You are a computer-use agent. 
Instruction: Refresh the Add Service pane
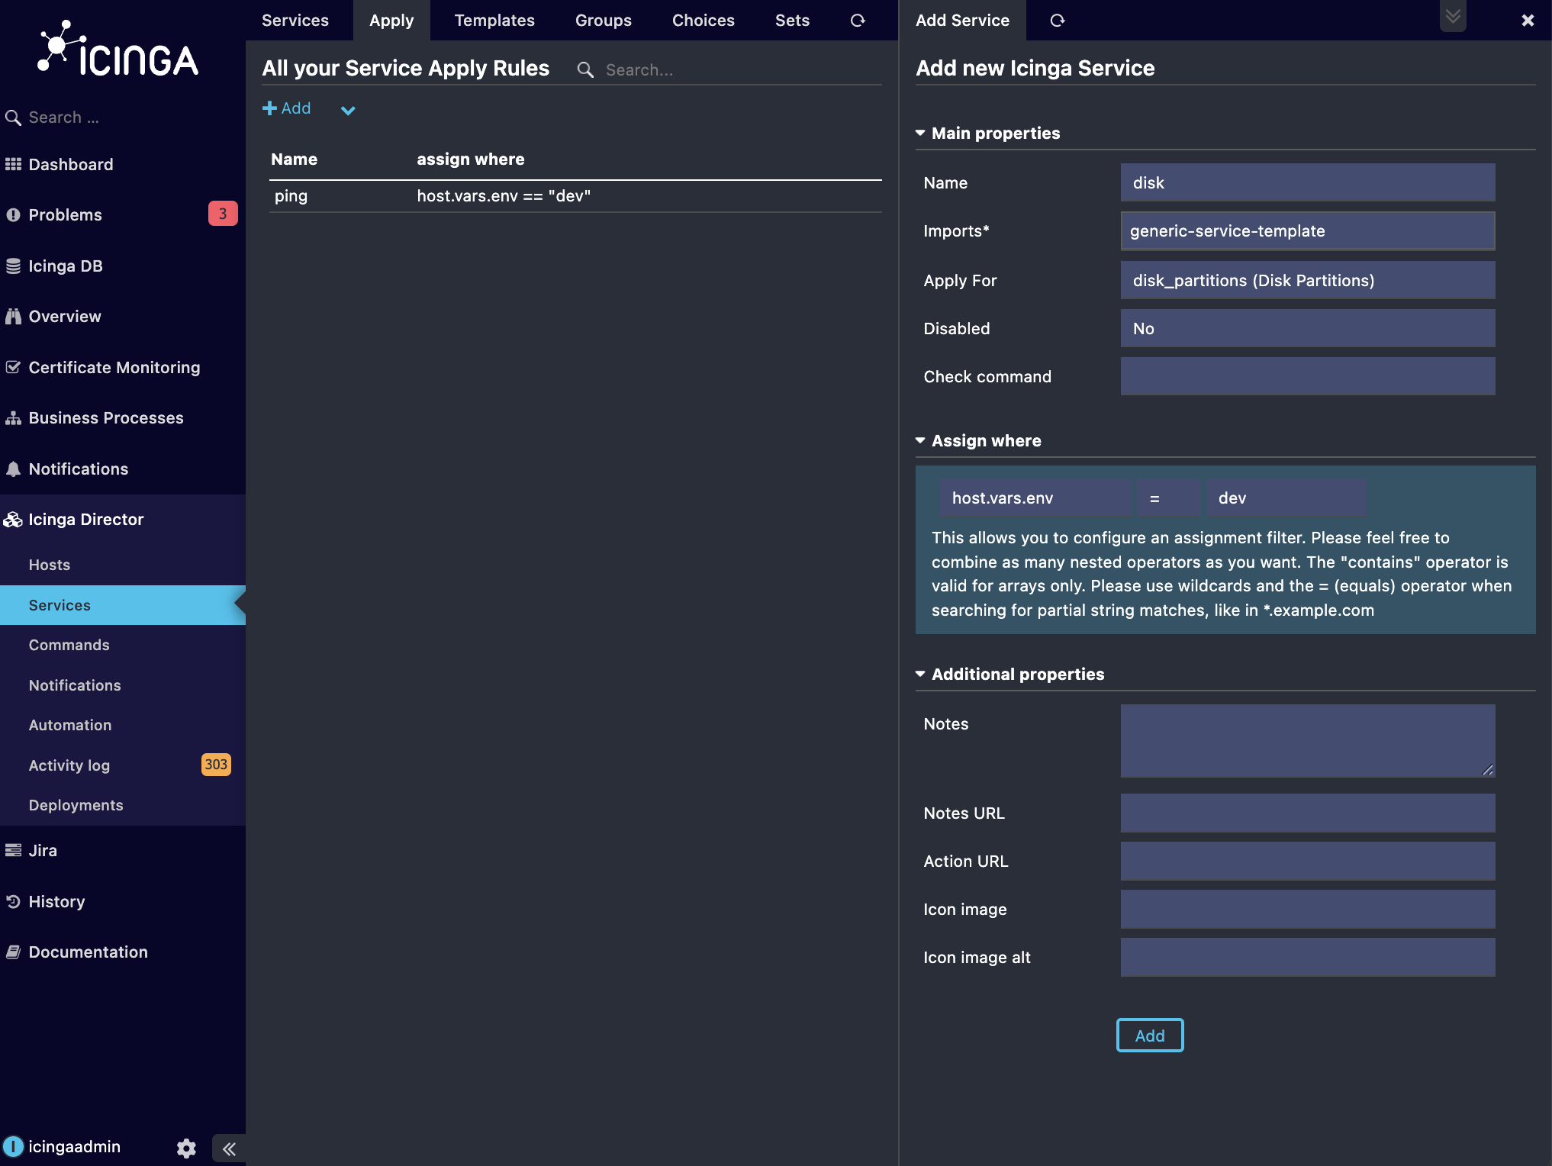point(1057,21)
